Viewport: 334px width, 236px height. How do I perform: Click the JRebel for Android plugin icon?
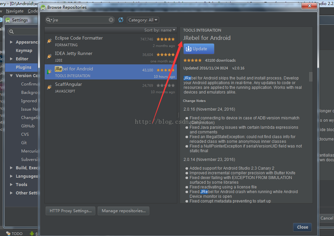(49, 72)
